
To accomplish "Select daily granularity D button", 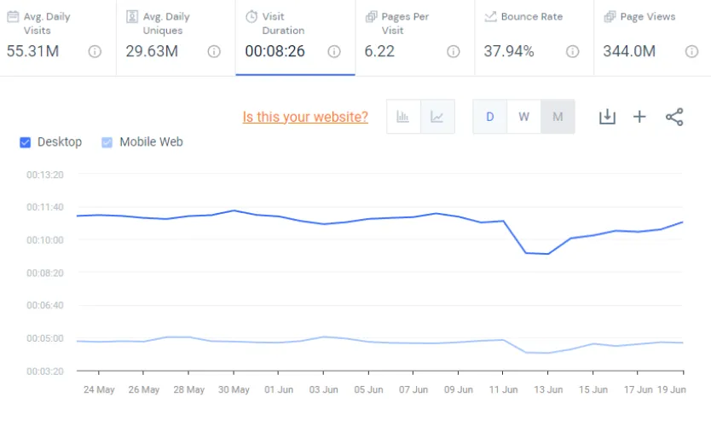I will click(x=490, y=117).
